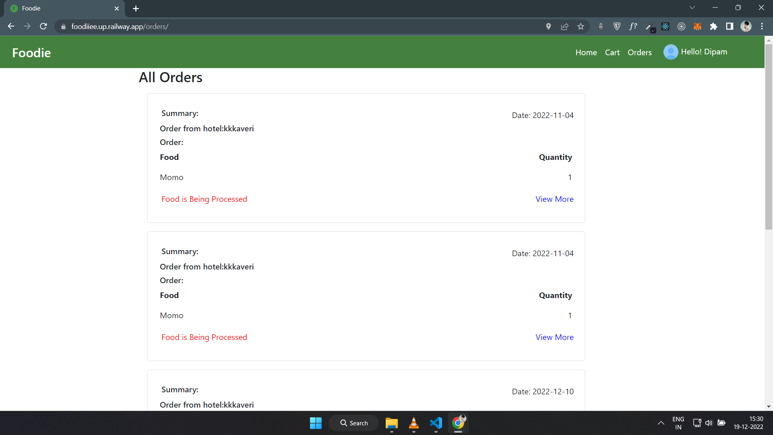The image size is (773, 435).
Task: Toggle the browser sidebar panel
Action: (x=730, y=26)
